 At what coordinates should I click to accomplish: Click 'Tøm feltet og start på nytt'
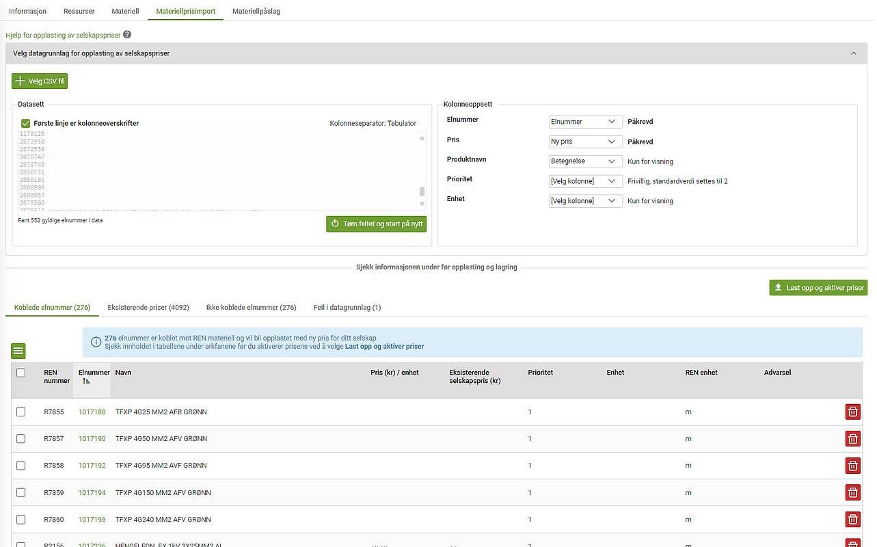[377, 224]
